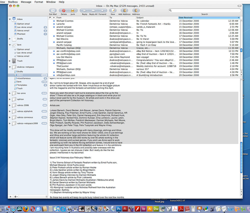Image resolution: width=250 pixels, height=213 pixels.
Task: Select the miscellaneous folder in sidebar
Action: click(24, 78)
